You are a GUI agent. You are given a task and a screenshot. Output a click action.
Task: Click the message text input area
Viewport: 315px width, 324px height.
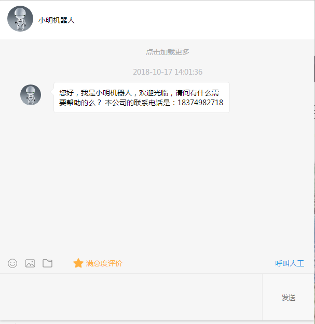click(x=131, y=297)
